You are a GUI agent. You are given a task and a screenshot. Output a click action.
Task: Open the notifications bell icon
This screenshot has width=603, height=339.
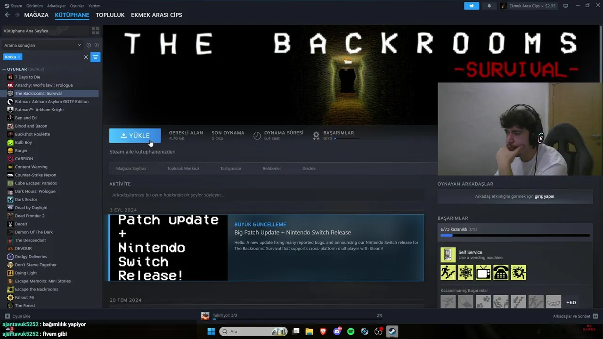tap(489, 6)
